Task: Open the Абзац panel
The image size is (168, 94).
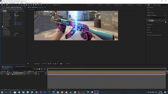Action: coord(148,30)
